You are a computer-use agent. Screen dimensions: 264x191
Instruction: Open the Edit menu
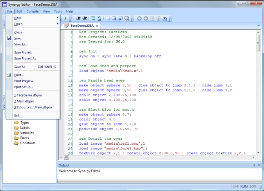[19, 11]
